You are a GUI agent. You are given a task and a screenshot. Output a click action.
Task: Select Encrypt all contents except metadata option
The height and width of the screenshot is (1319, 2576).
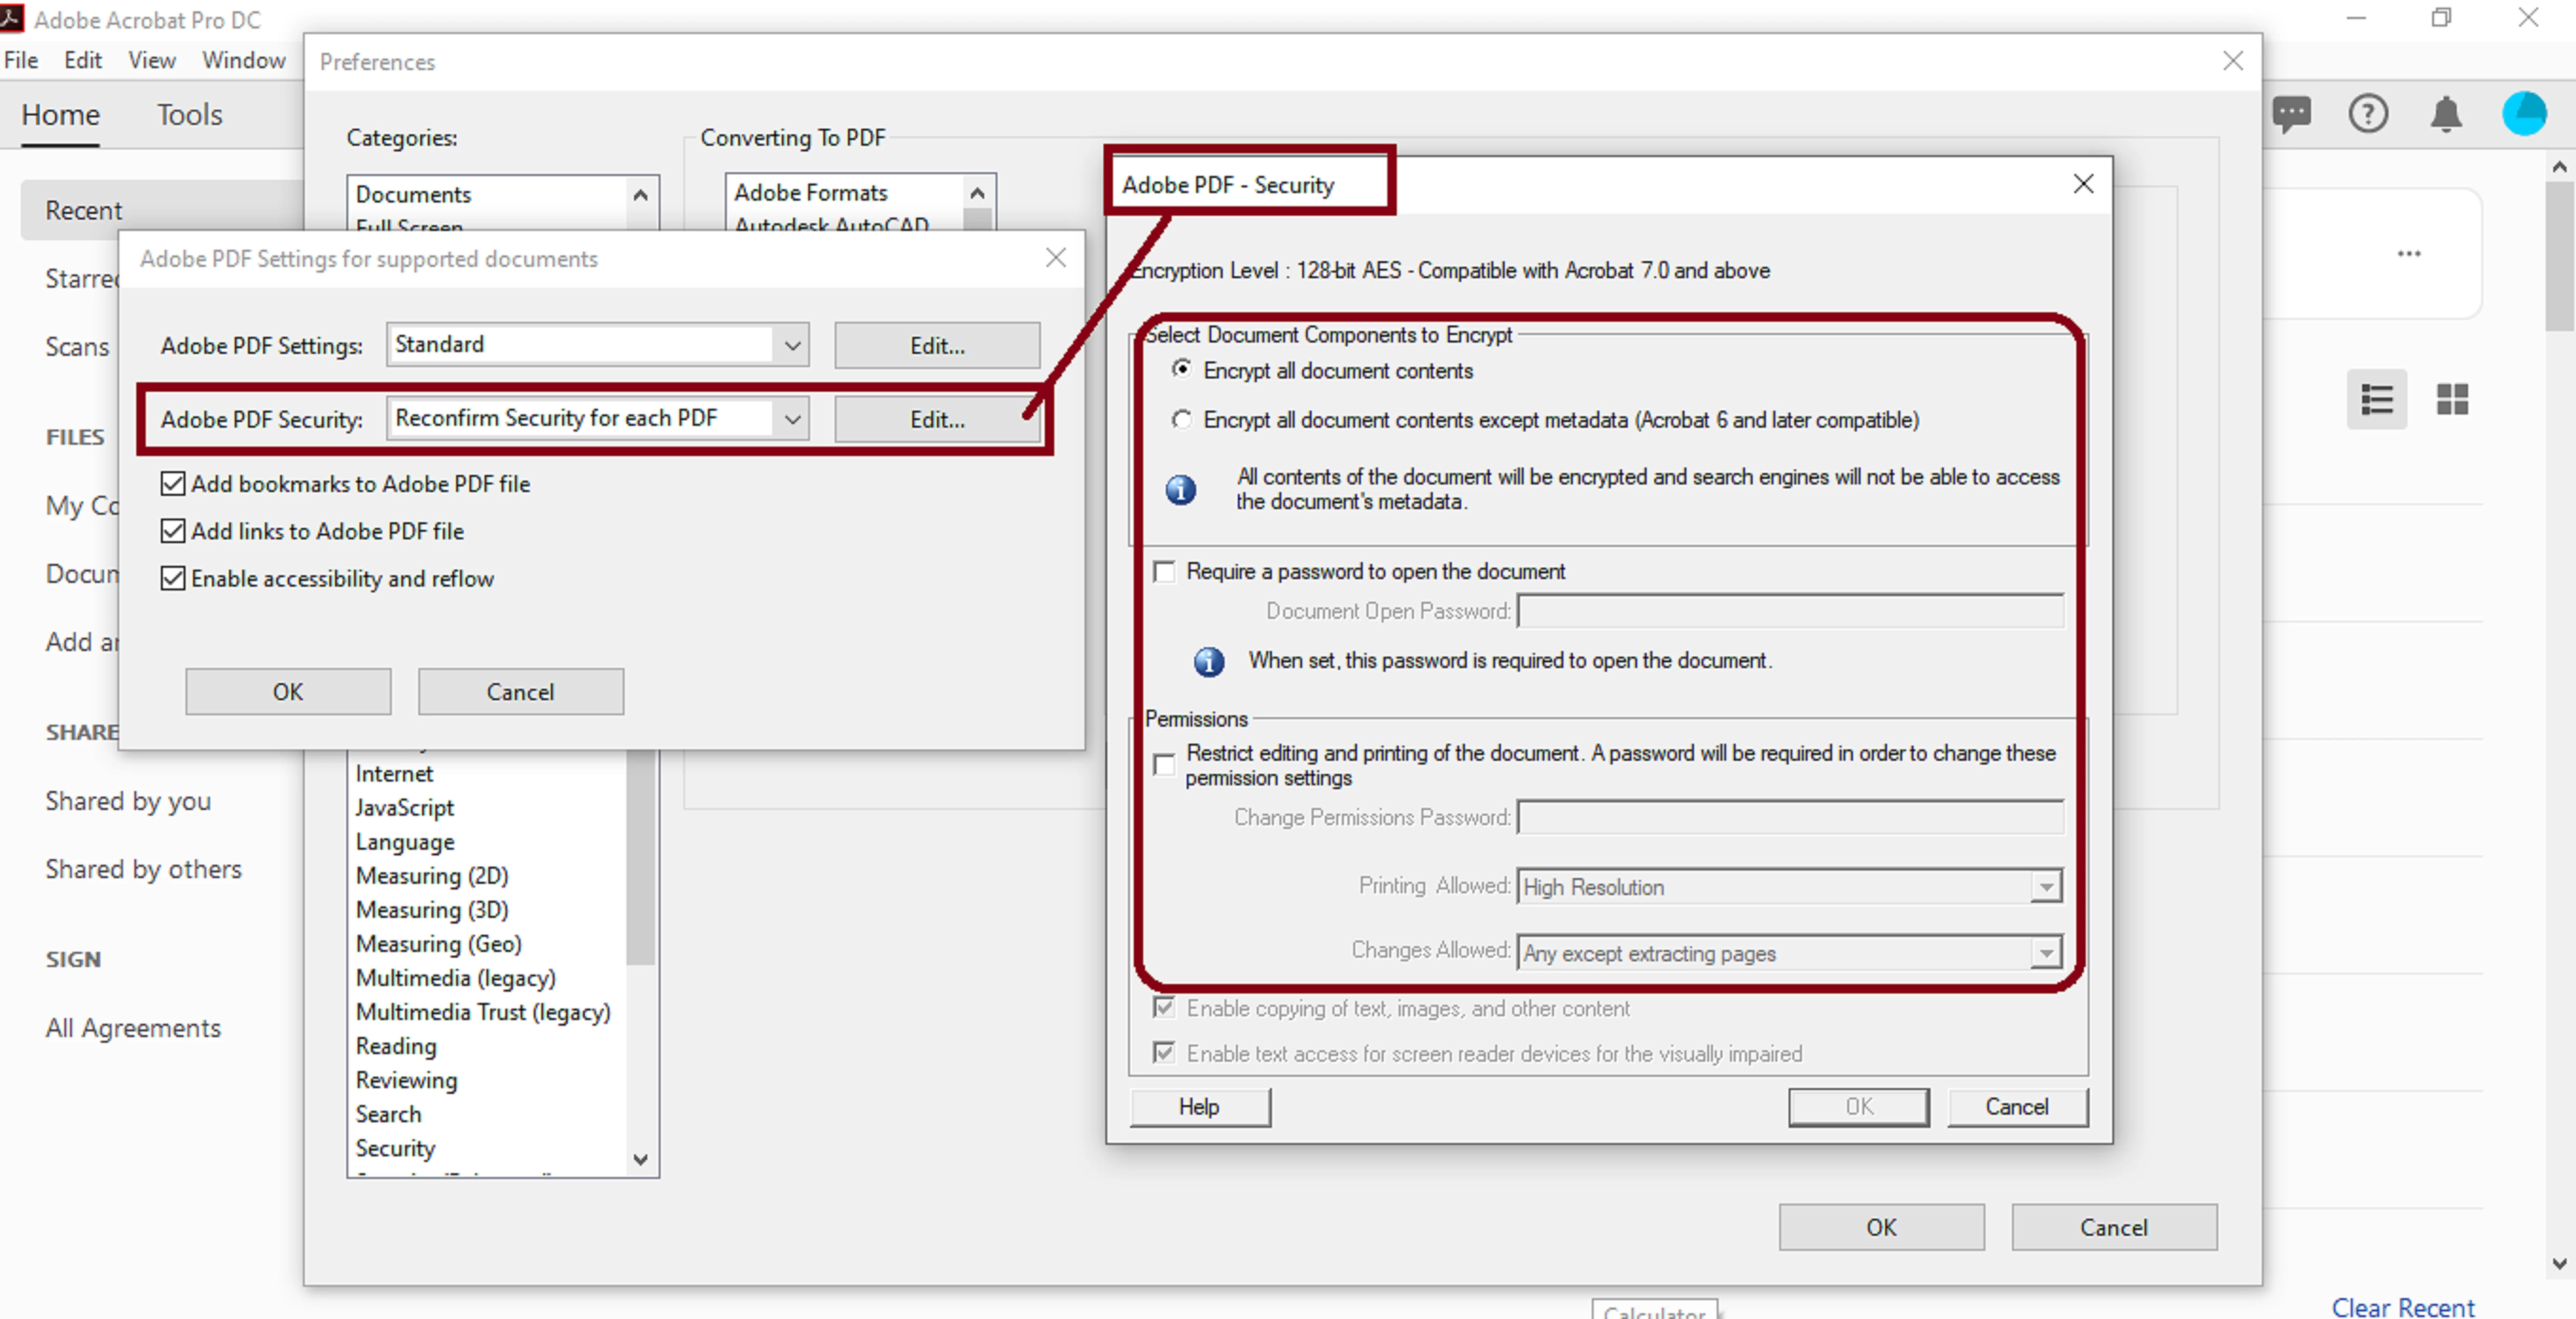(x=1182, y=420)
